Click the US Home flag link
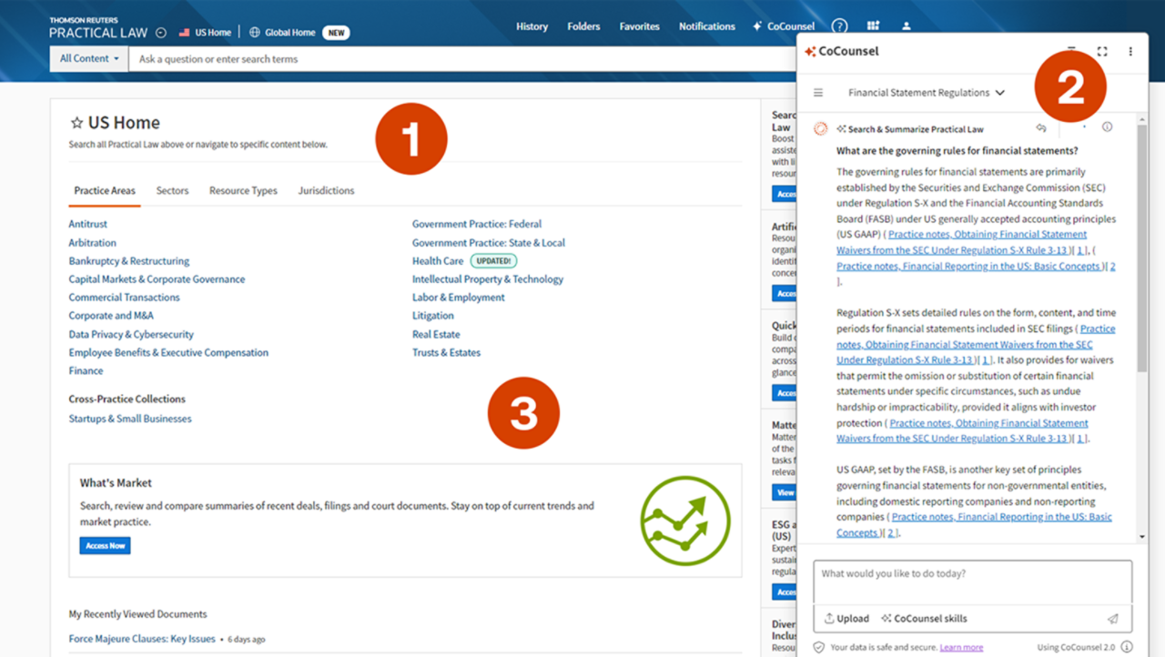Image resolution: width=1165 pixels, height=657 pixels. click(205, 33)
